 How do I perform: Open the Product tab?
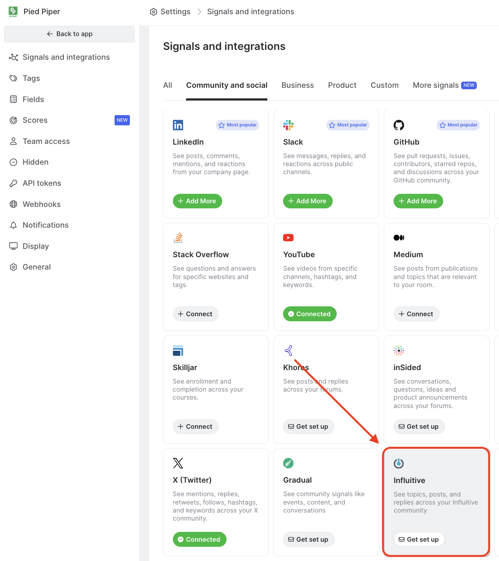(x=342, y=85)
